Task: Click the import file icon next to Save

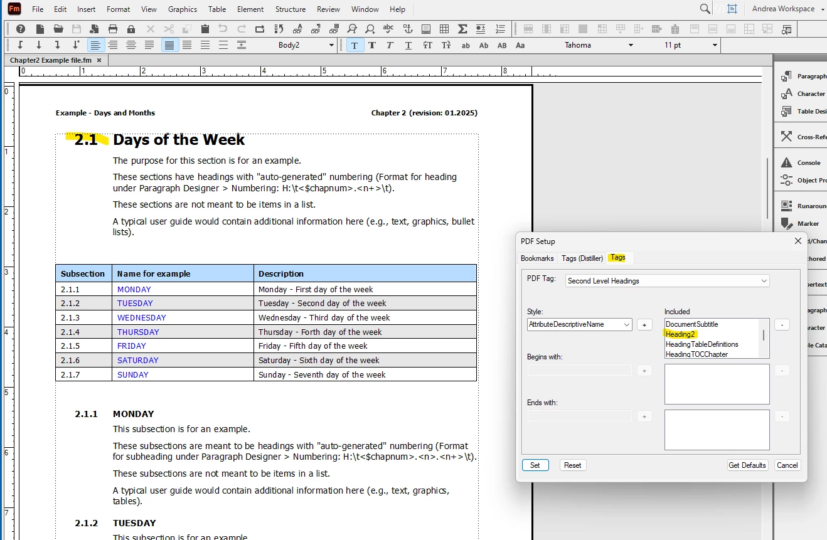Action: pyautogui.click(x=95, y=29)
